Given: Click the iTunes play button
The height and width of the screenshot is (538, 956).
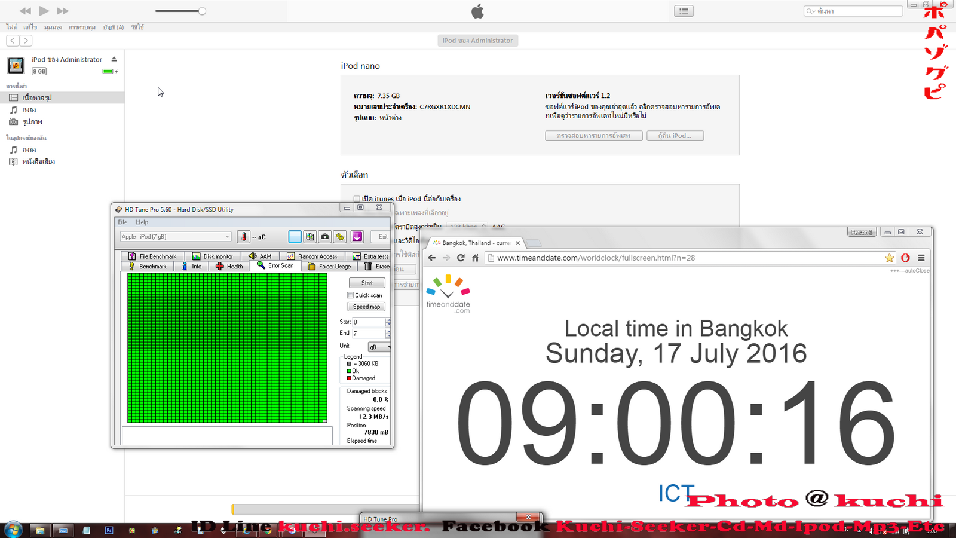Looking at the screenshot, I should tap(44, 11).
